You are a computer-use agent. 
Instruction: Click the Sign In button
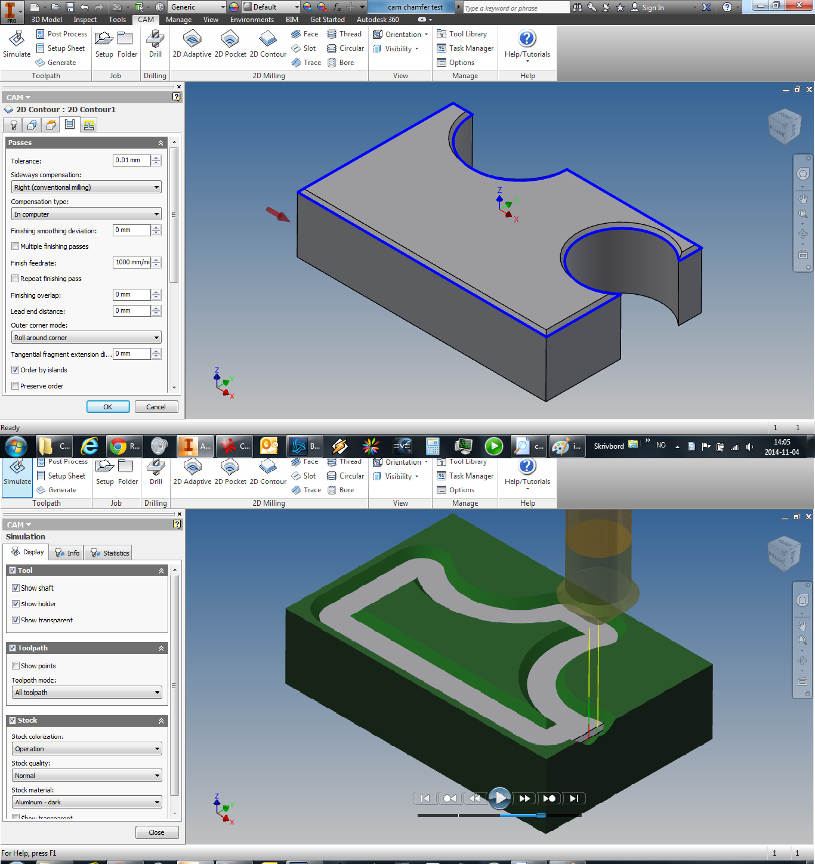(x=647, y=7)
